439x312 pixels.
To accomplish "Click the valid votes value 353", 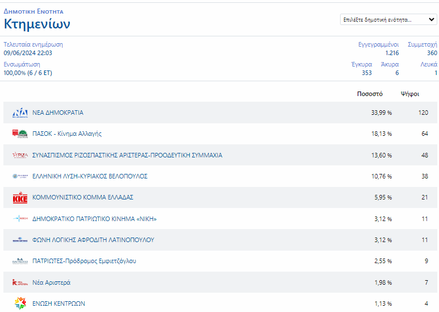I will pyautogui.click(x=367, y=73).
